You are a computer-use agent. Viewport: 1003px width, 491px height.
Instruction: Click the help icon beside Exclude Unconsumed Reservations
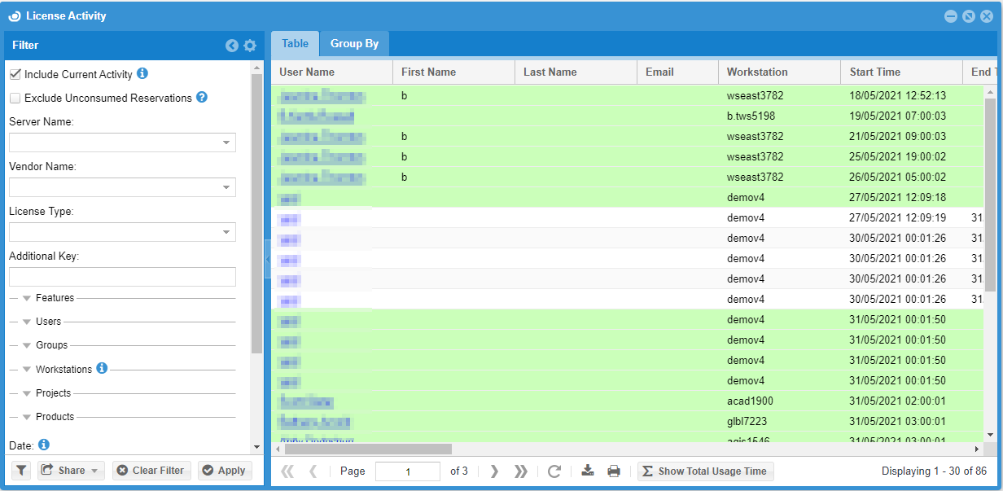pyautogui.click(x=202, y=97)
